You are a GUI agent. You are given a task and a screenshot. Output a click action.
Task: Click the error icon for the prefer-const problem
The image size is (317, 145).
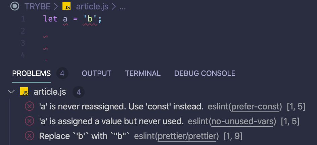(x=30, y=106)
